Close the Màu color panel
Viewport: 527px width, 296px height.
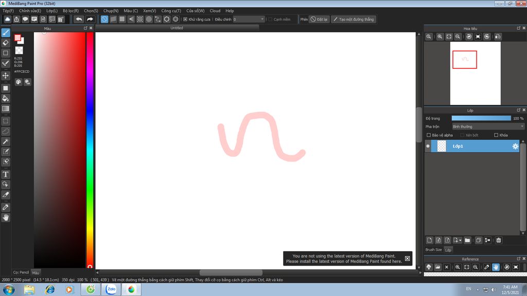(x=91, y=28)
